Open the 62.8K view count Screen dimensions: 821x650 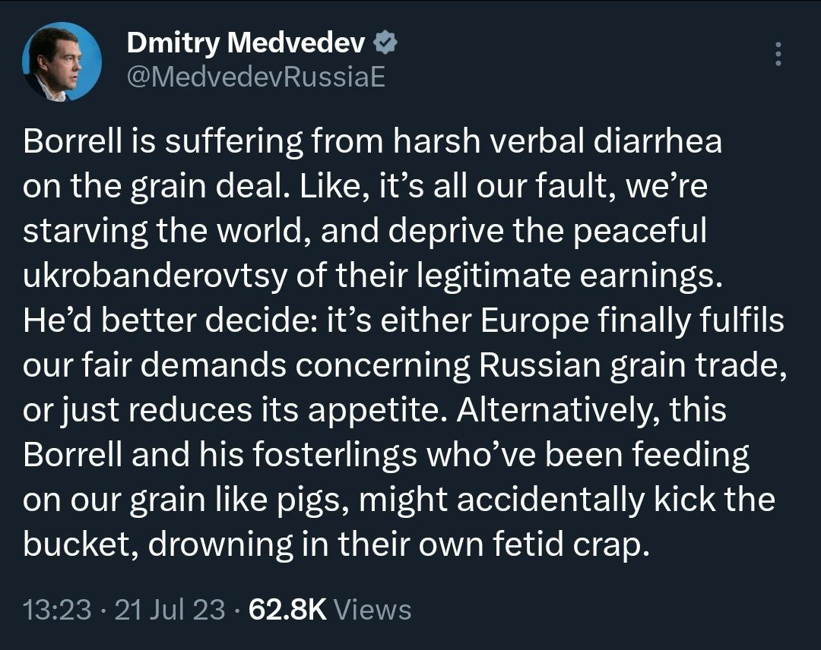287,609
